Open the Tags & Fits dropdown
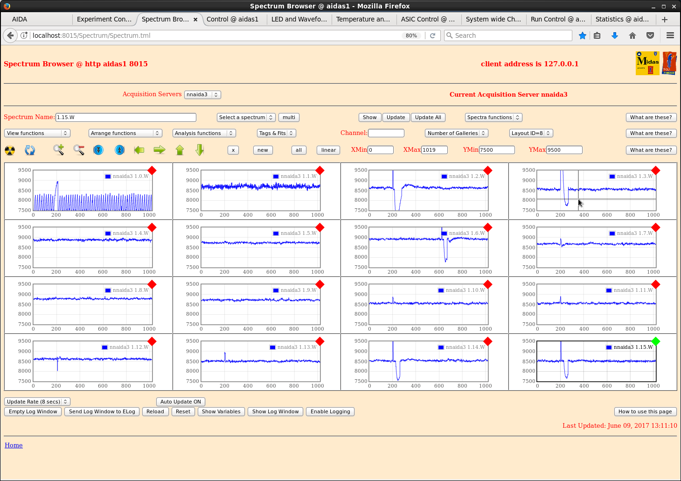This screenshot has height=481, width=681. (276, 133)
